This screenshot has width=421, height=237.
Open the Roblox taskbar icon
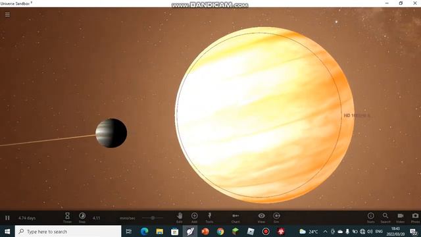[x=251, y=231]
